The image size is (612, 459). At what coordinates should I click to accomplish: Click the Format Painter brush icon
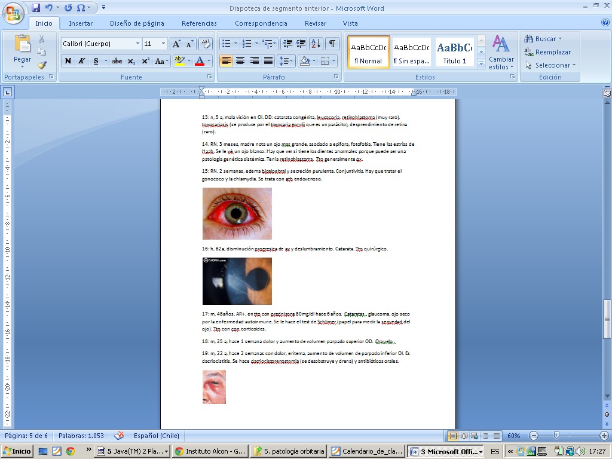pyautogui.click(x=42, y=65)
